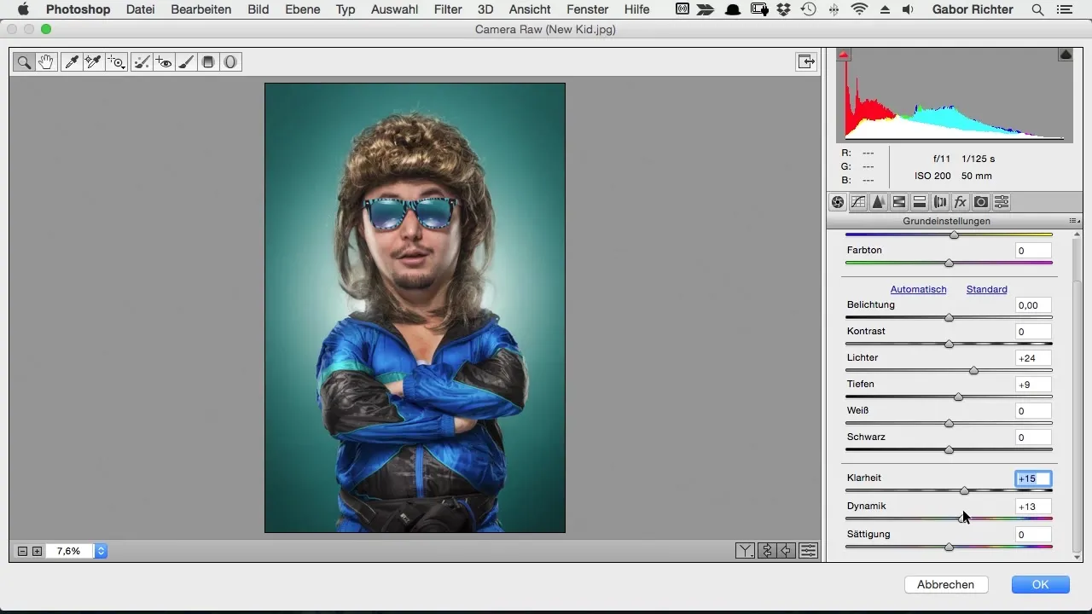Open the HSL / Grayscale panel tab

tap(899, 202)
